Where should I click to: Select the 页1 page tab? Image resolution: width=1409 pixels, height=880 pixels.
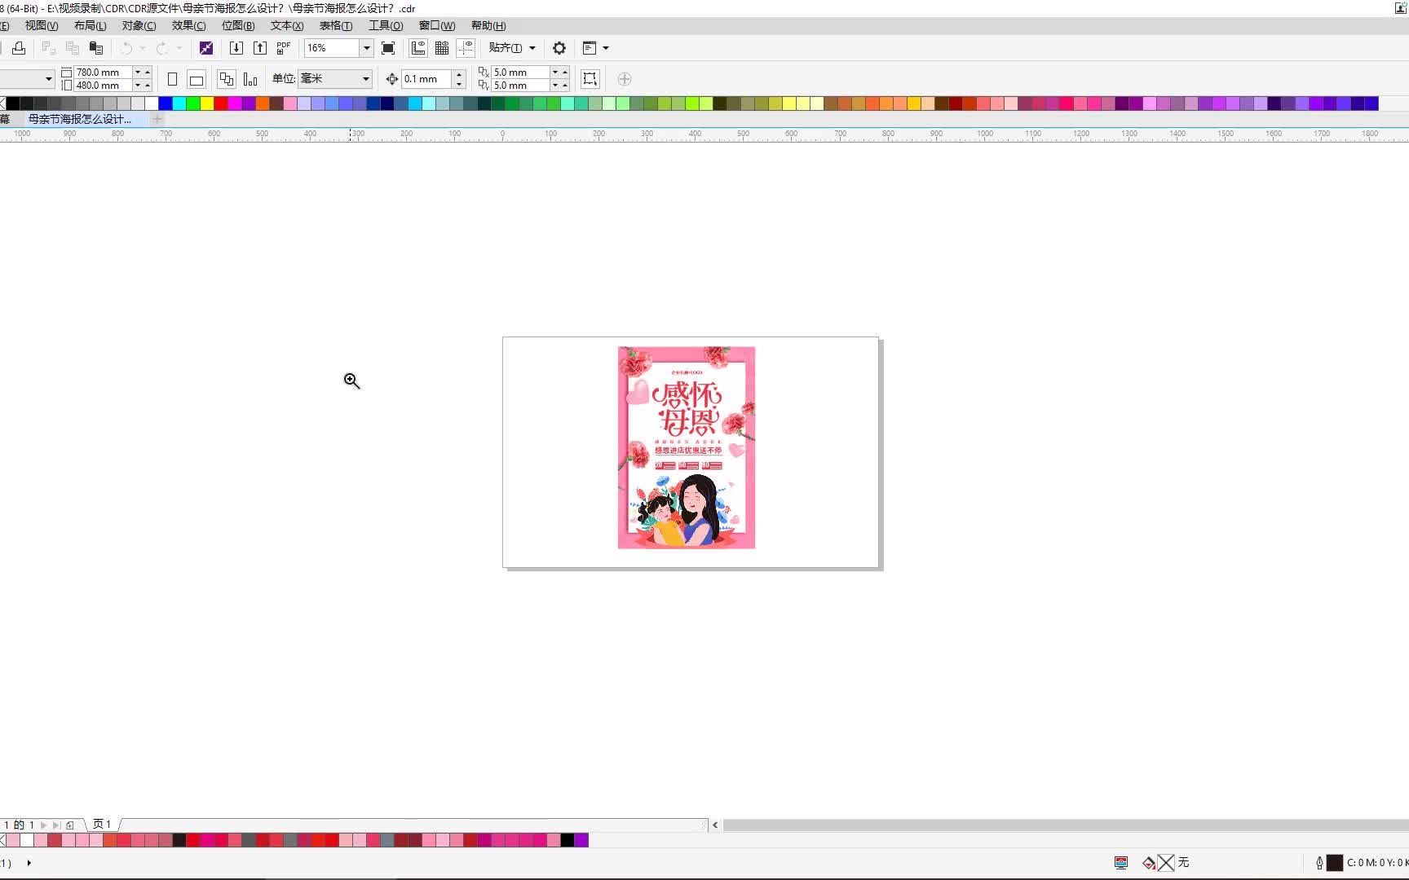coord(102,825)
